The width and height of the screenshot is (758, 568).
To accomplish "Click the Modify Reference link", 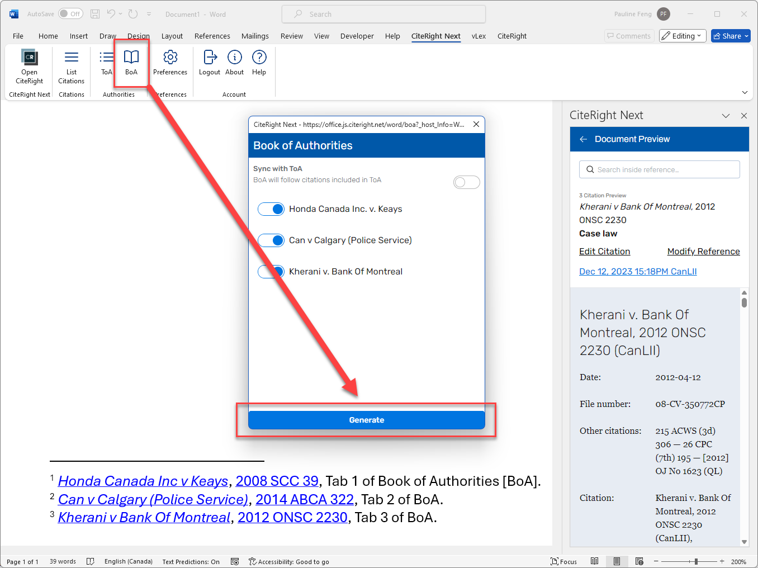I will [x=703, y=252].
